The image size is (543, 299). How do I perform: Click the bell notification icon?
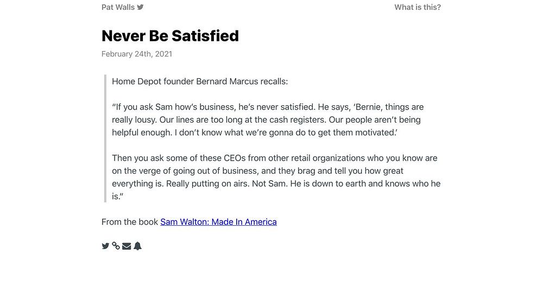coord(137,246)
